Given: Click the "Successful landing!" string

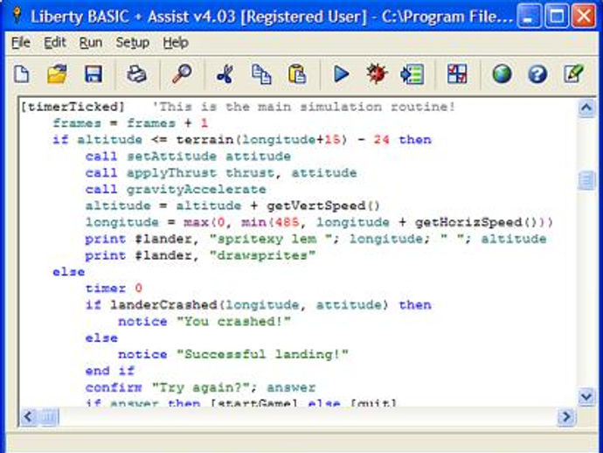Looking at the screenshot, I should [262, 354].
